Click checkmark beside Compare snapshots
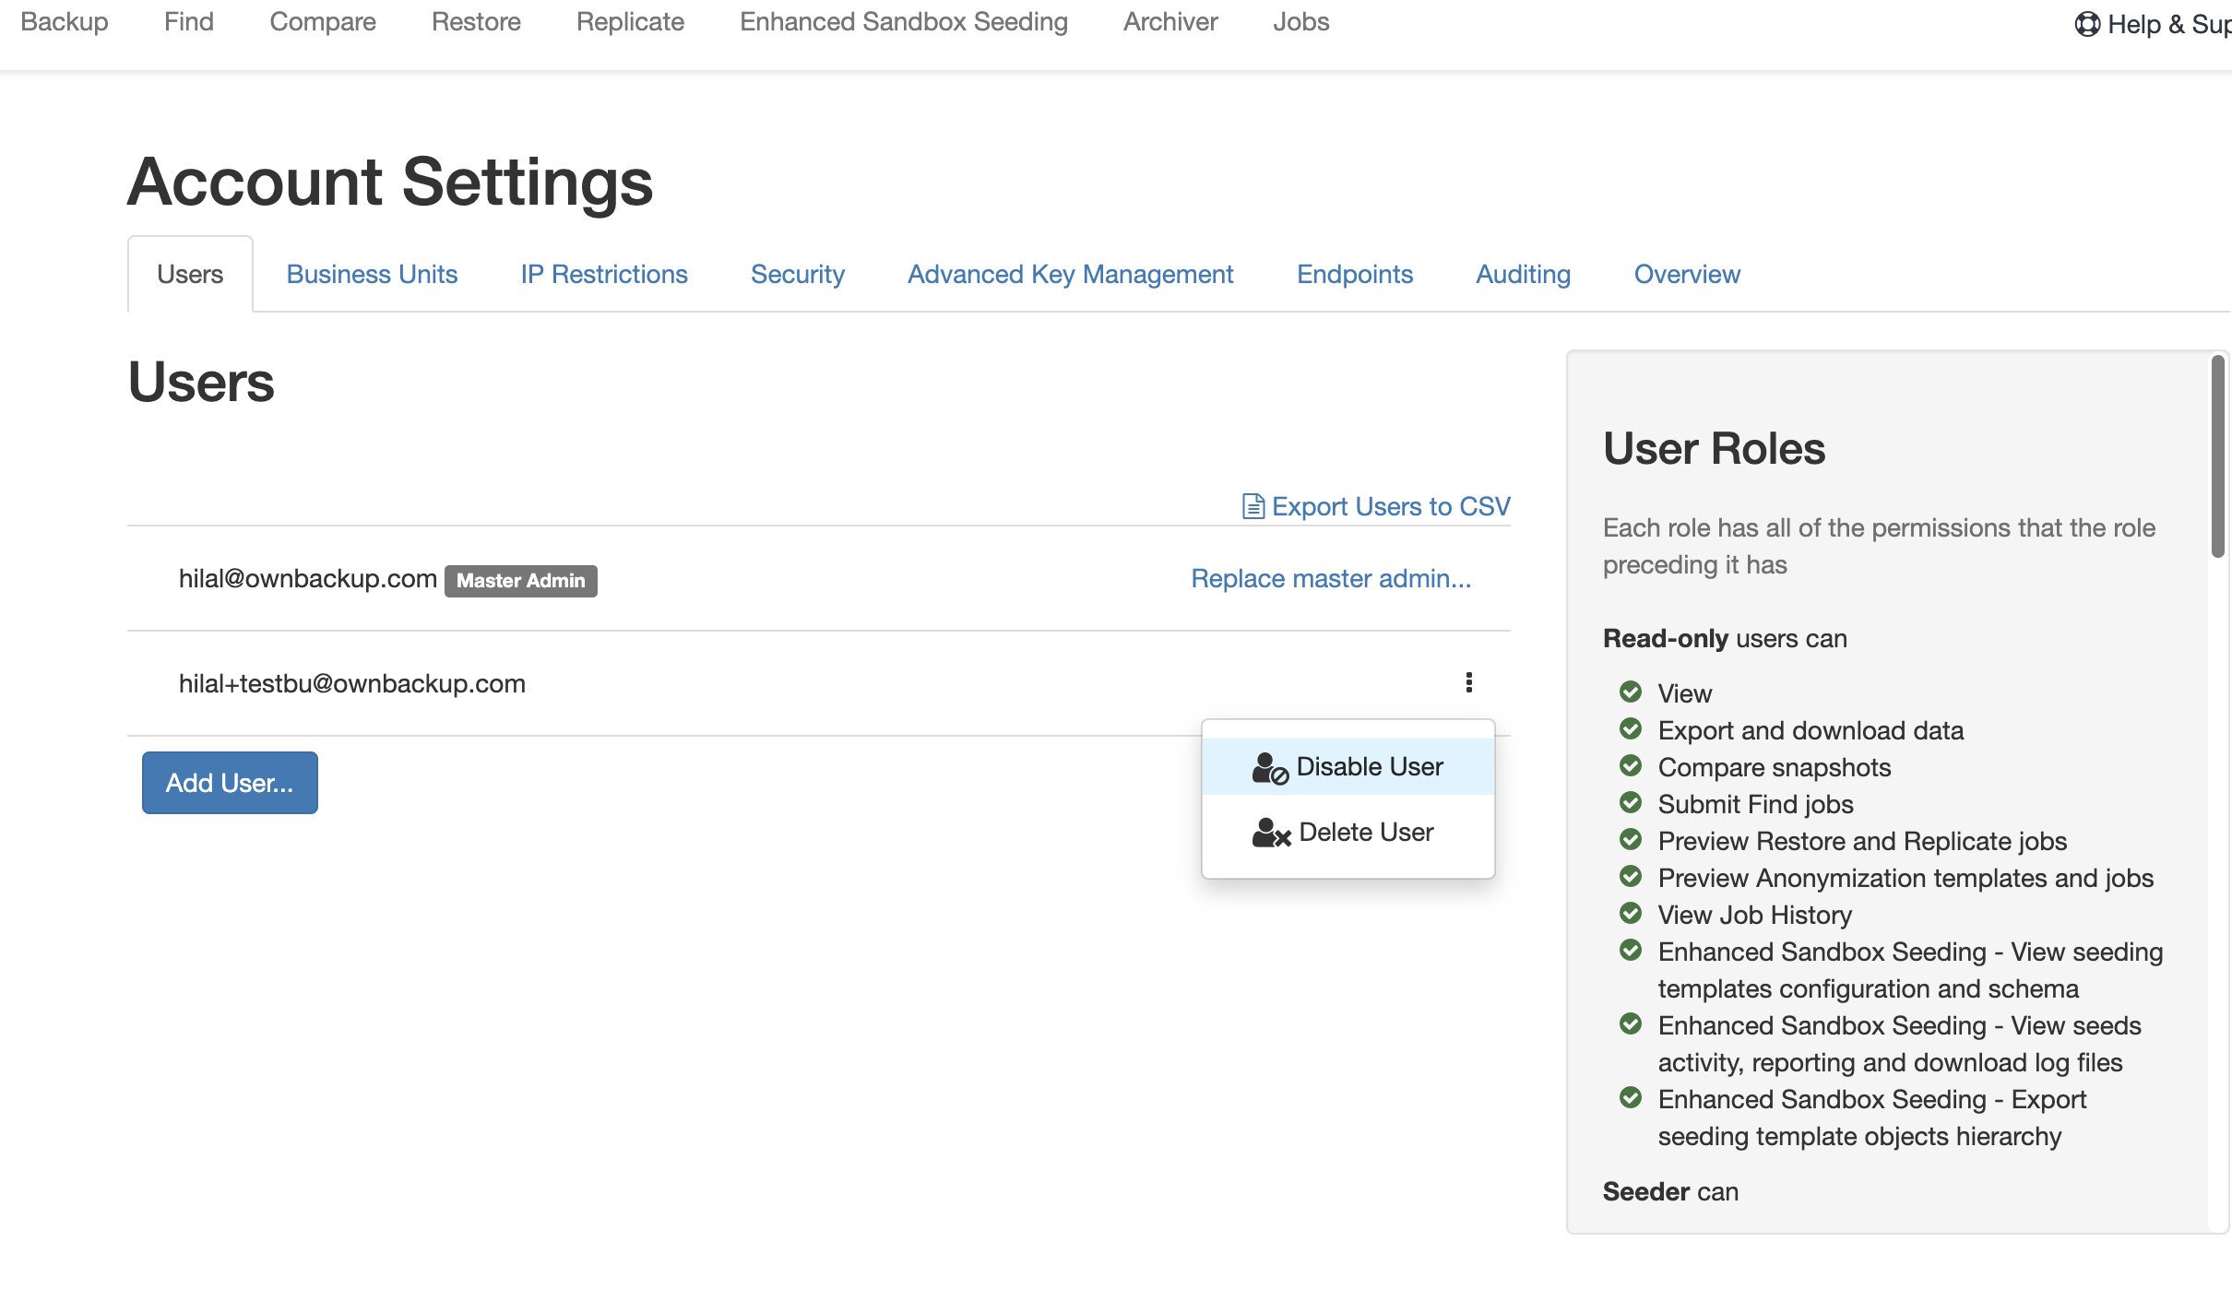2232x1289 pixels. [1631, 765]
